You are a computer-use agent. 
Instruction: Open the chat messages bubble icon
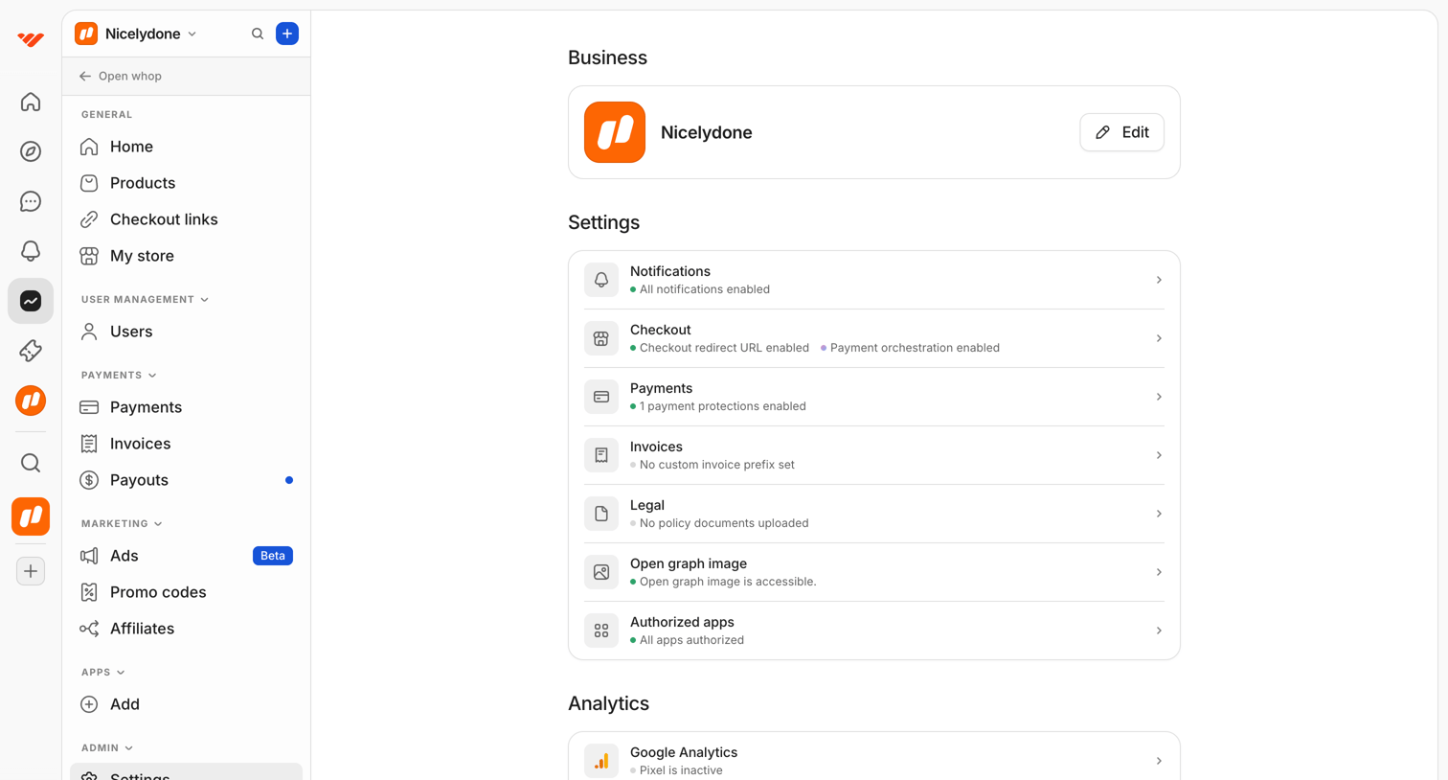coord(31,201)
